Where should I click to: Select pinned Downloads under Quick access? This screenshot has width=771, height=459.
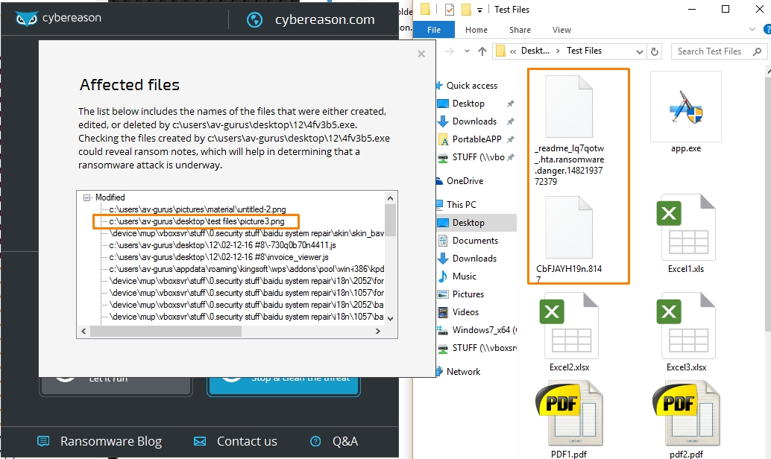click(x=474, y=121)
